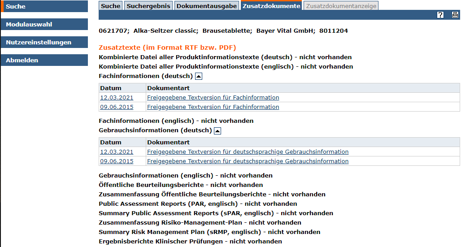Click Abmelden to log out
Image resolution: width=461 pixels, height=247 pixels.
[44, 60]
